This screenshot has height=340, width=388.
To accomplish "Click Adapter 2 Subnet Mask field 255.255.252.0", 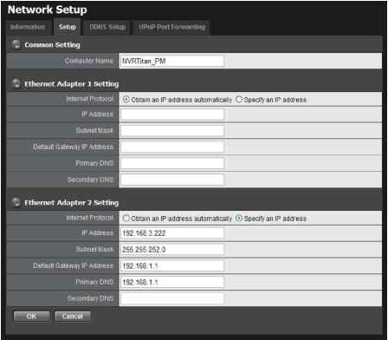I will pos(172,250).
